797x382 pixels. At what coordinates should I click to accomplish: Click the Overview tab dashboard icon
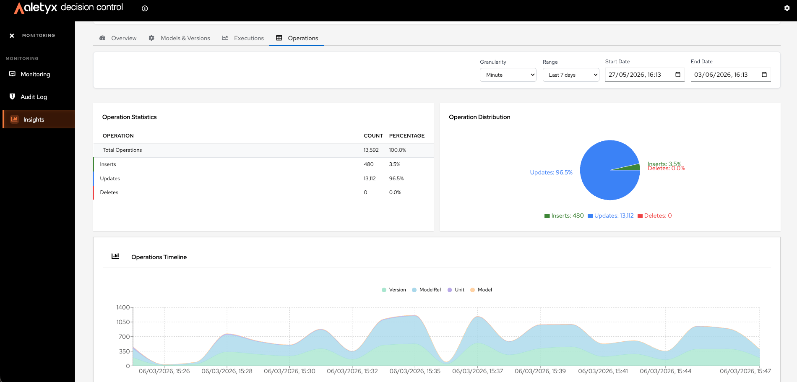pos(102,38)
